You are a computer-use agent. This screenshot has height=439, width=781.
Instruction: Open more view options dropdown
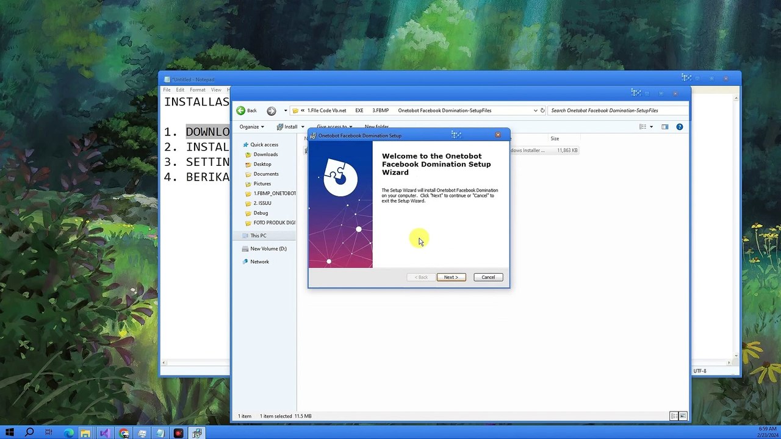point(651,127)
